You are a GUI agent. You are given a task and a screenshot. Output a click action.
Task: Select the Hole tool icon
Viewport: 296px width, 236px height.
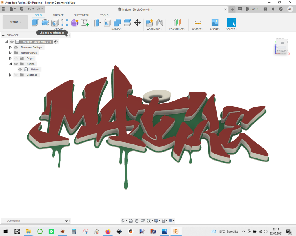pos(55,22)
